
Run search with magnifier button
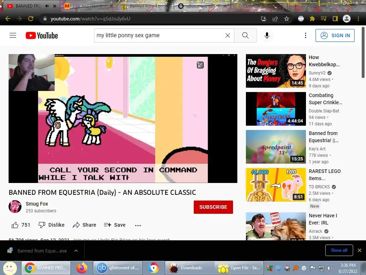(246, 35)
